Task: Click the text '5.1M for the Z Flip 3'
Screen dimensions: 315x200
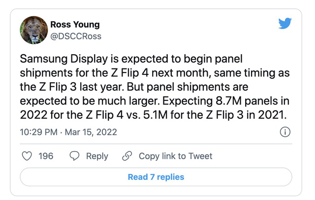Action: (x=193, y=115)
